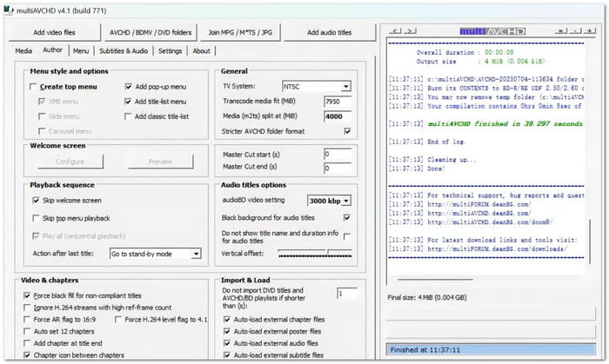This screenshot has width=609, height=364.
Task: Click the '=' log size button
Action: click(560, 31)
